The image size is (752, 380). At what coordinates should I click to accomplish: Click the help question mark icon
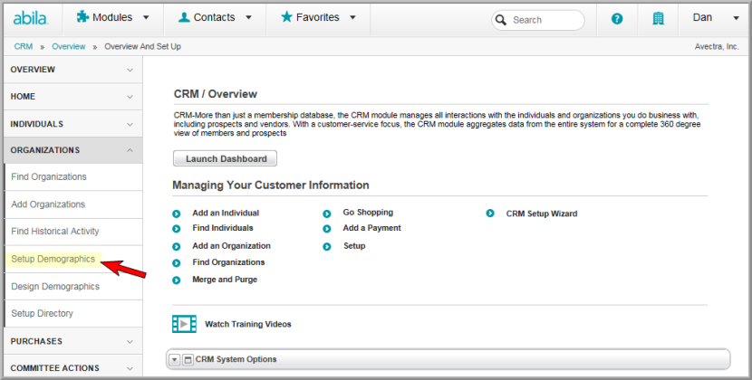point(617,19)
